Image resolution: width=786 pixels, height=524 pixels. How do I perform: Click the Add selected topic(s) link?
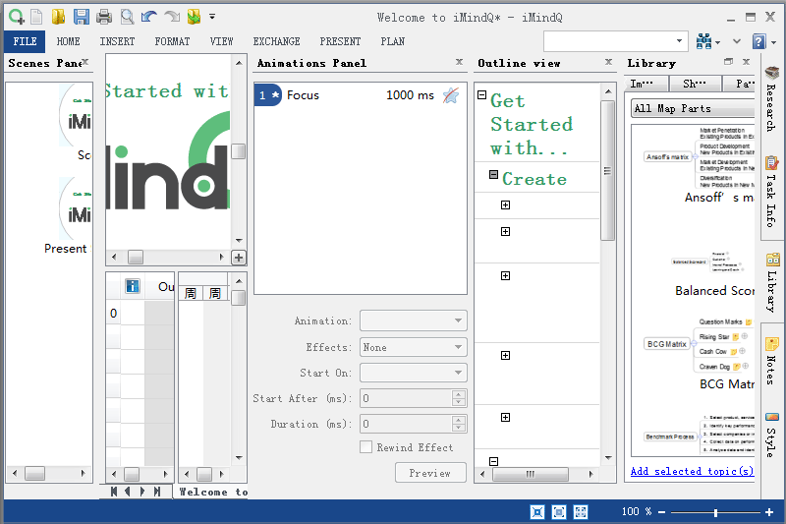coord(692,471)
